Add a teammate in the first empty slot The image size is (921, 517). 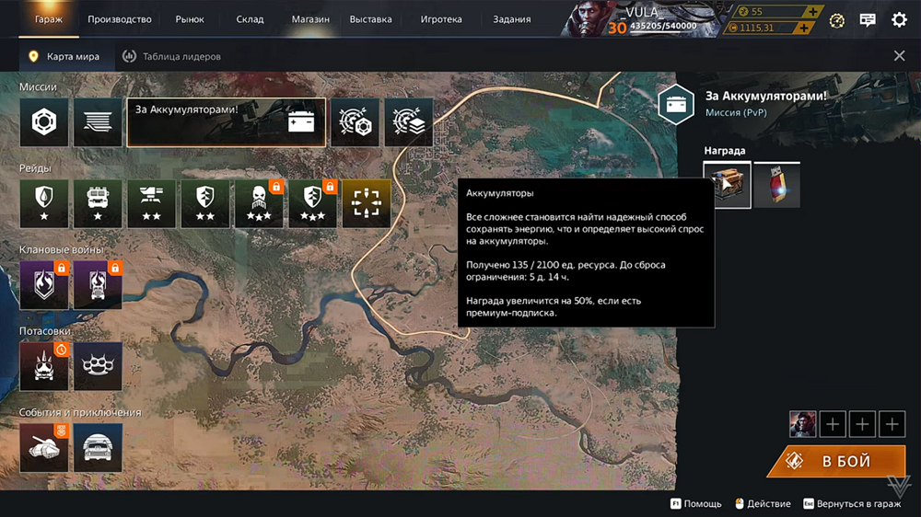(833, 424)
